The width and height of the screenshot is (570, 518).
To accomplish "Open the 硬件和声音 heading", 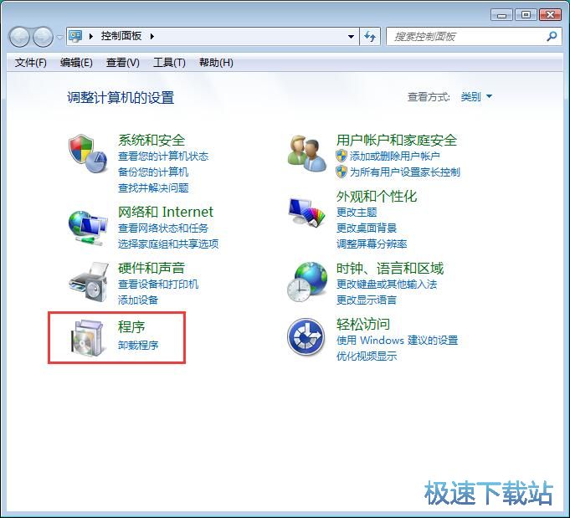I will [151, 268].
